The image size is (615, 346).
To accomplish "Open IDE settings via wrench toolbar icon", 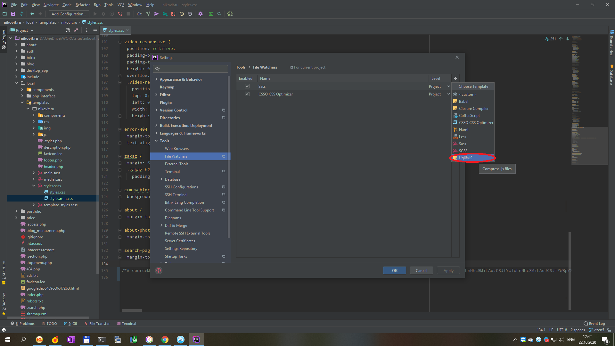I will [x=201, y=14].
